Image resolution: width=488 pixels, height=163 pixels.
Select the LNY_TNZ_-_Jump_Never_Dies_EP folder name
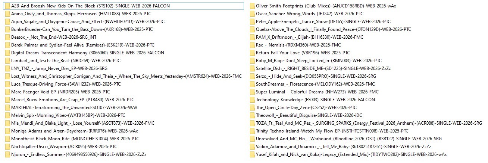point(59,68)
